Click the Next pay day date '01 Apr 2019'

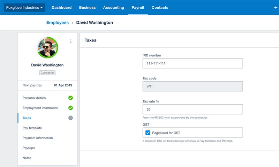coord(63,85)
